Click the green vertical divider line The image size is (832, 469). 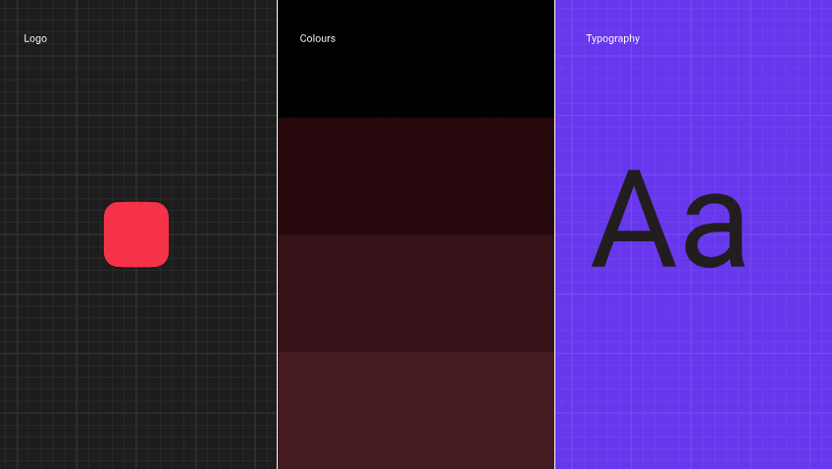pyautogui.click(x=278, y=235)
